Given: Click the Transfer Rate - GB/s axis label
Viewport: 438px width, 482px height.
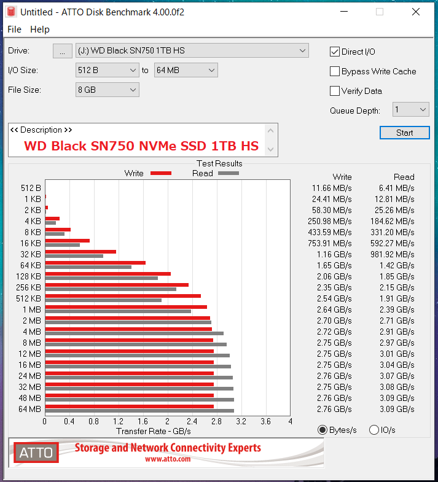Looking at the screenshot, I should (153, 432).
